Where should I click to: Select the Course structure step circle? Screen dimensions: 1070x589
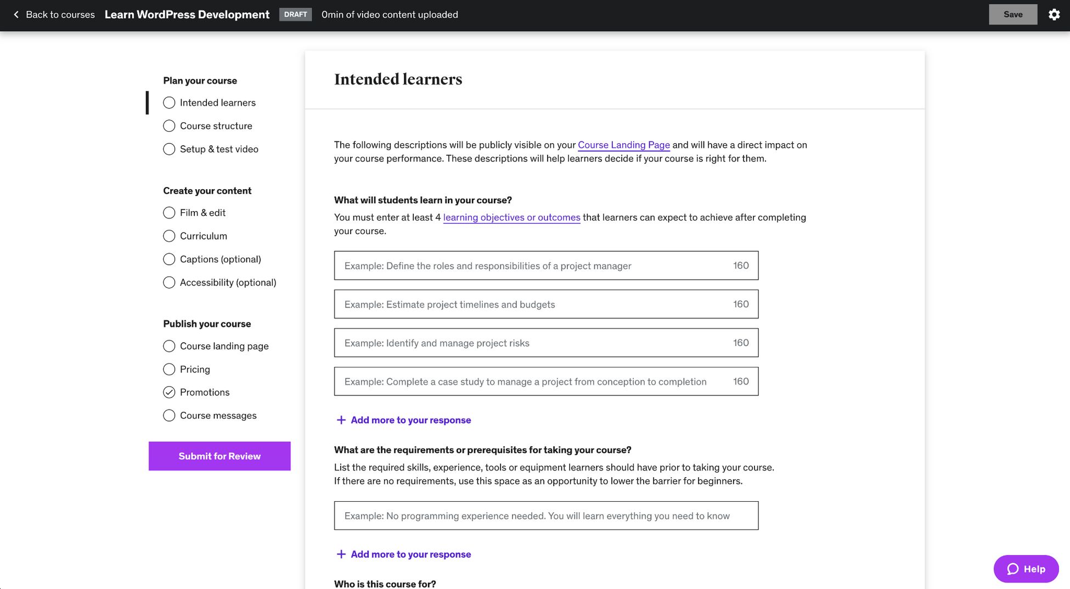[169, 126]
